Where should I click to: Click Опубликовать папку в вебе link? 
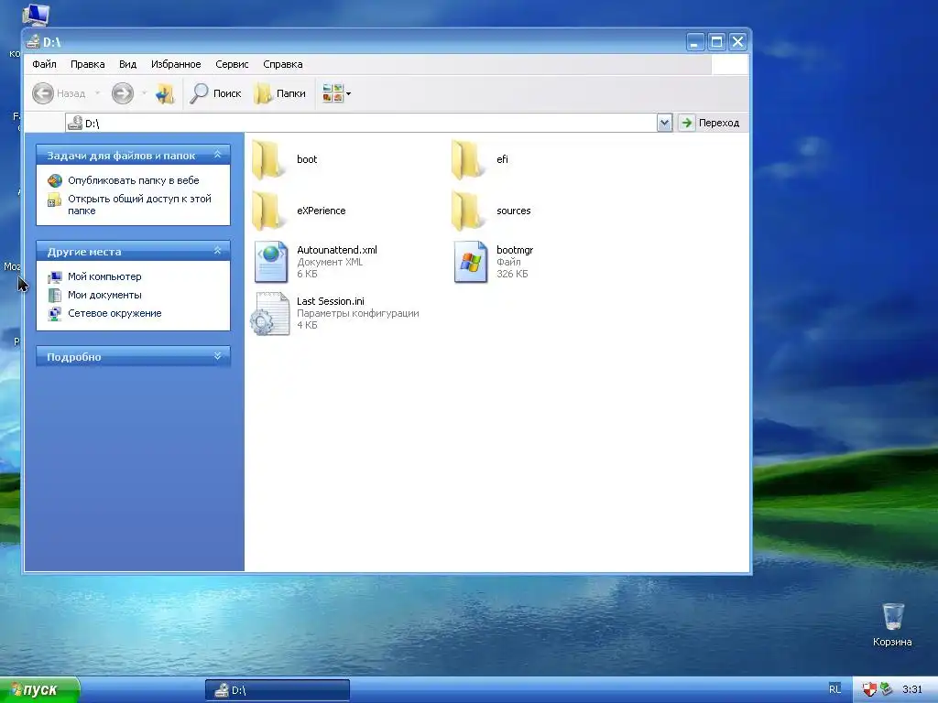coord(134,180)
